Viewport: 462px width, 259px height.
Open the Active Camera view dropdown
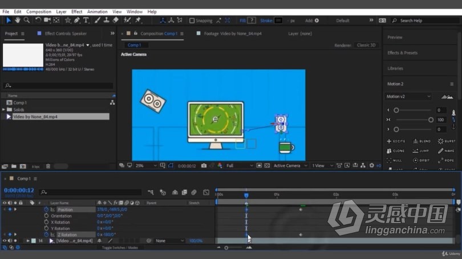coord(290,166)
